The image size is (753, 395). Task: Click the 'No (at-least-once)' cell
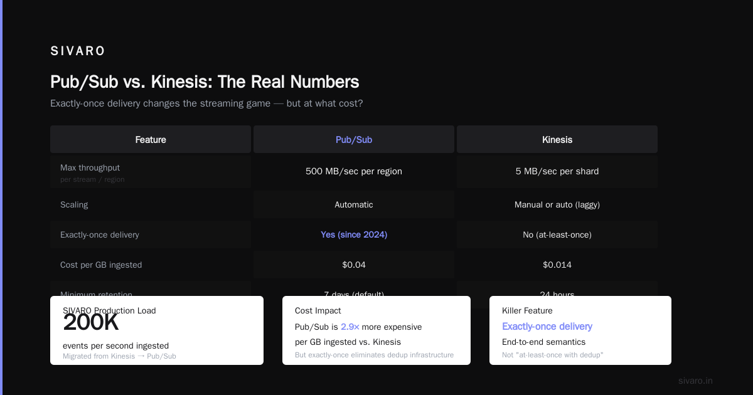(557, 234)
